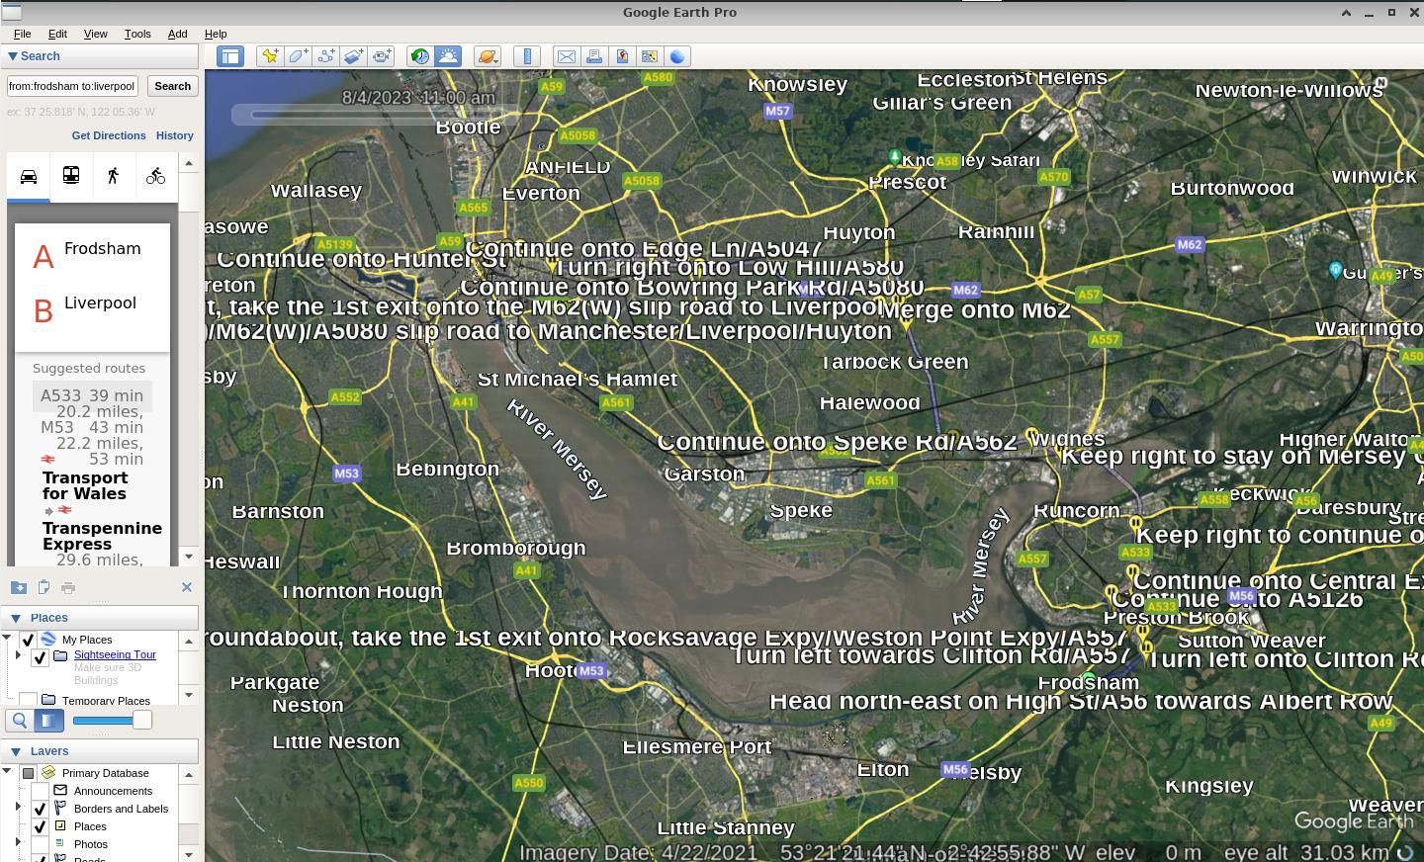The width and height of the screenshot is (1424, 862).
Task: Select the Add Polygon tool
Action: pyautogui.click(x=298, y=56)
